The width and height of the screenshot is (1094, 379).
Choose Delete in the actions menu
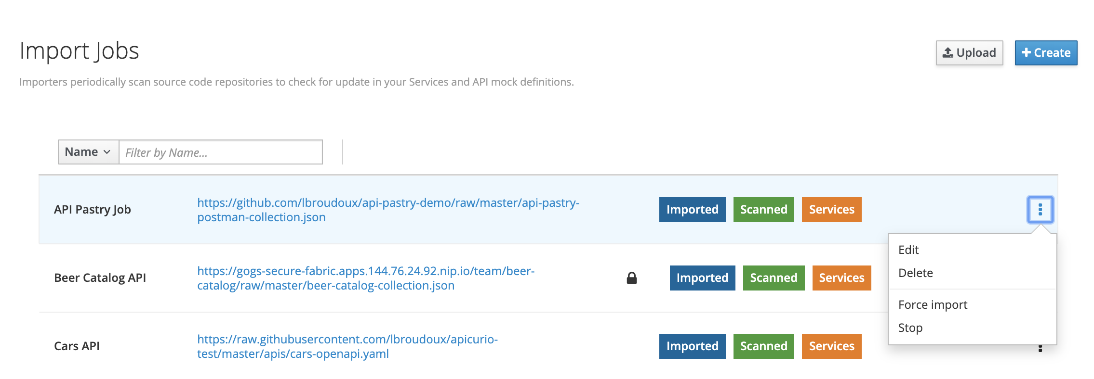pos(915,273)
